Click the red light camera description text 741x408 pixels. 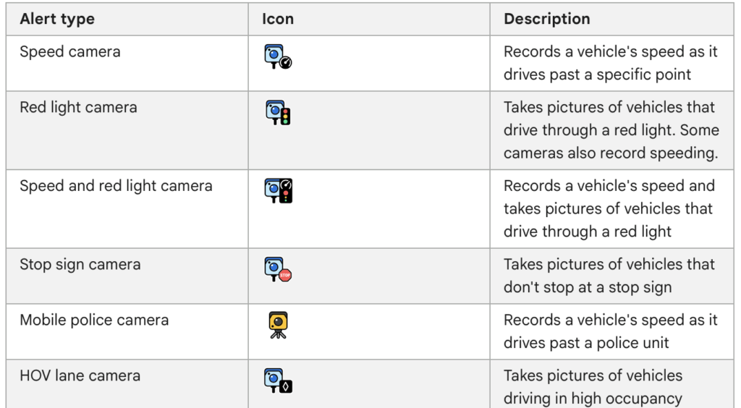pyautogui.click(x=611, y=130)
